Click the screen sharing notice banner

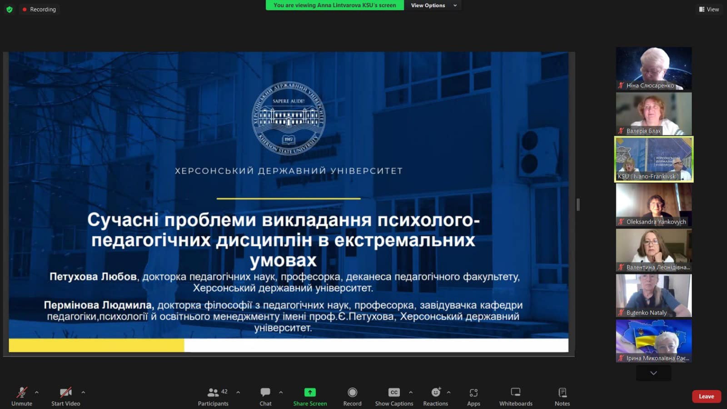click(x=334, y=5)
